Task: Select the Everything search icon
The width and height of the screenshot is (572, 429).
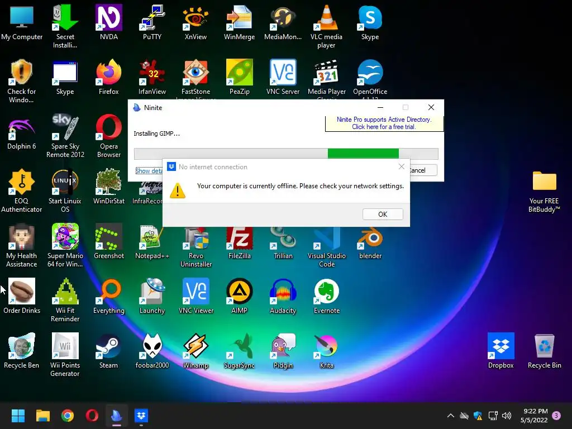Action: coord(109,296)
